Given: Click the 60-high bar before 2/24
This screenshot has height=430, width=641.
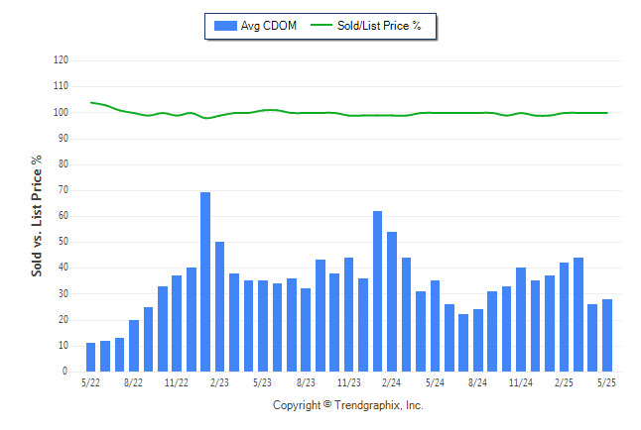Looking at the screenshot, I should click(377, 291).
